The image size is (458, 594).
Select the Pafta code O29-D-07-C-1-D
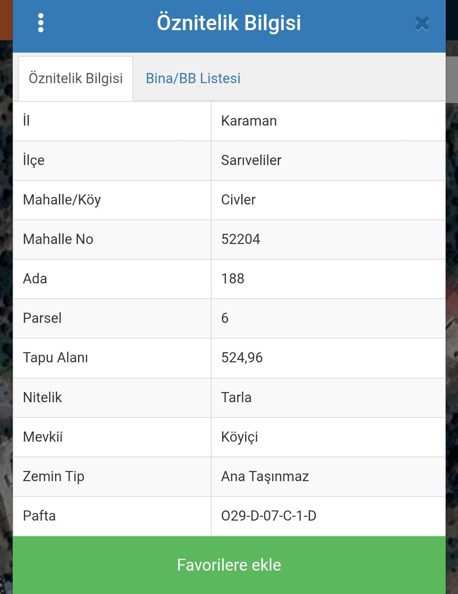pyautogui.click(x=268, y=516)
